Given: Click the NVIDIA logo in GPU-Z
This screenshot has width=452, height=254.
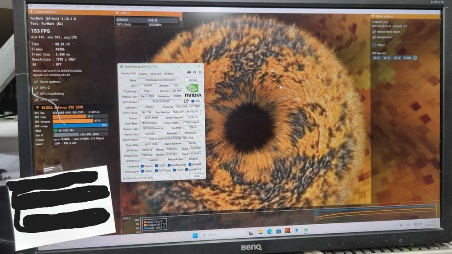Looking at the screenshot, I should point(193,91).
